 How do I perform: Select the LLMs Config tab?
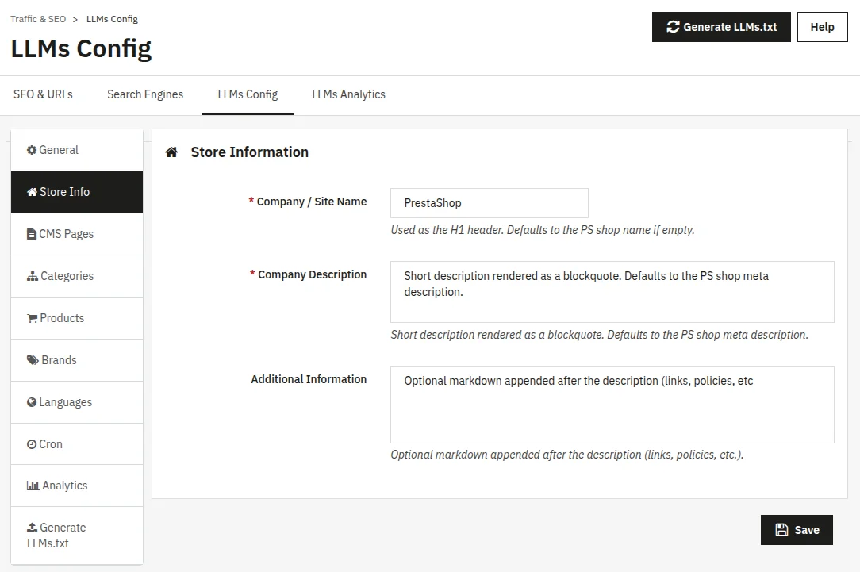coord(248,94)
